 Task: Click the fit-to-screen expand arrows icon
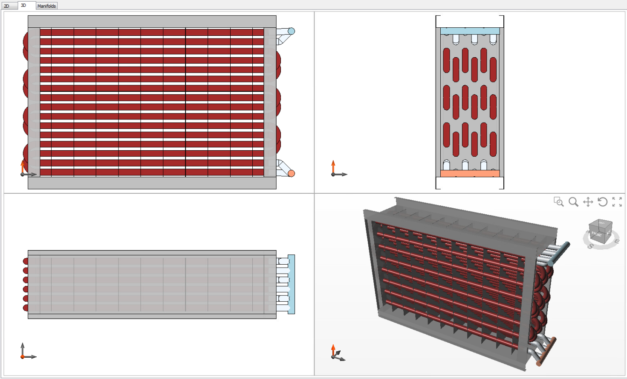pos(617,202)
